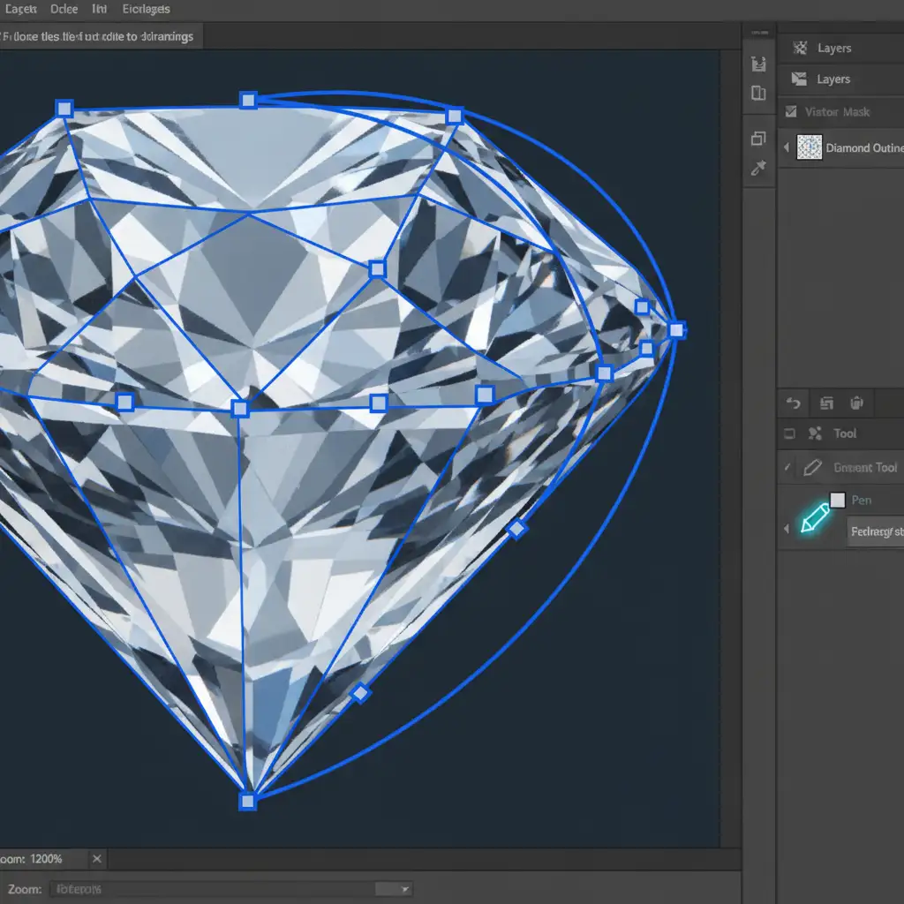Open the Zoom dropdown arrow in bottom bar
The width and height of the screenshot is (904, 904).
tap(404, 889)
